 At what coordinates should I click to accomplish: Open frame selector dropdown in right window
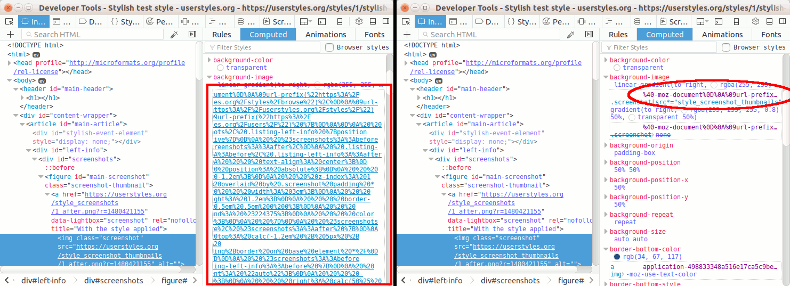pyautogui.click(x=702, y=22)
